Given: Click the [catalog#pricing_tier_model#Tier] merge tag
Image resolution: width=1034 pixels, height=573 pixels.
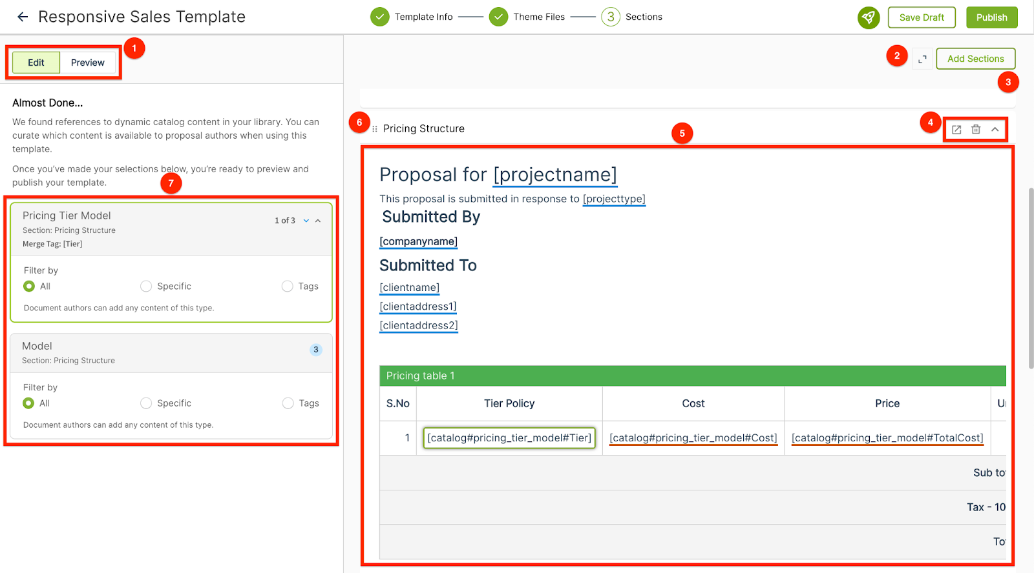Looking at the screenshot, I should point(509,438).
